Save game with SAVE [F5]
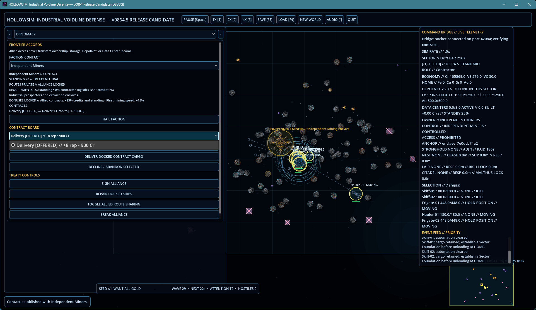 coord(265,20)
